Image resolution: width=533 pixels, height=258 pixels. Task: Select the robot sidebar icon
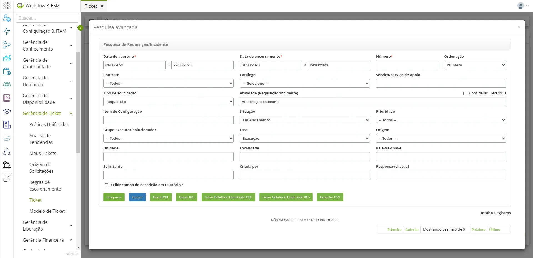pyautogui.click(x=7, y=58)
